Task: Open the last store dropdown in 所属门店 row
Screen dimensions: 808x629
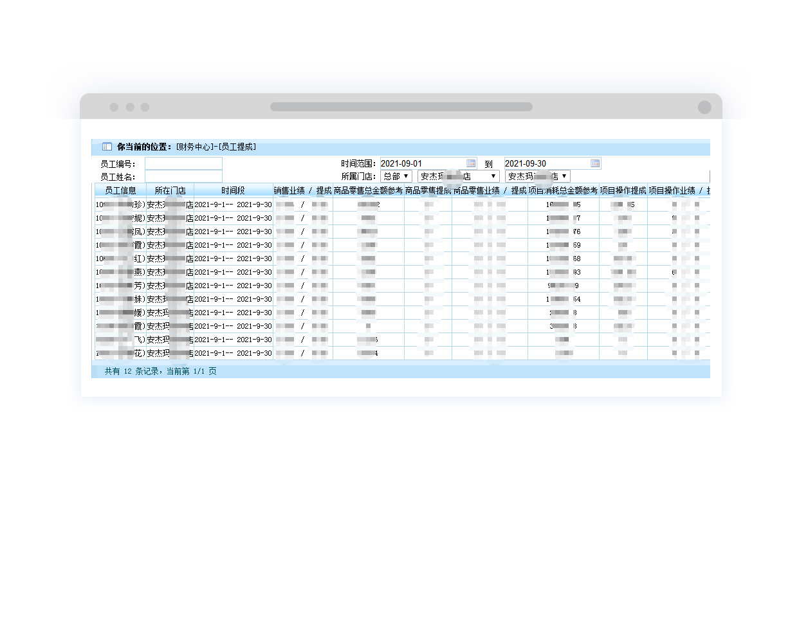Action: coord(538,176)
